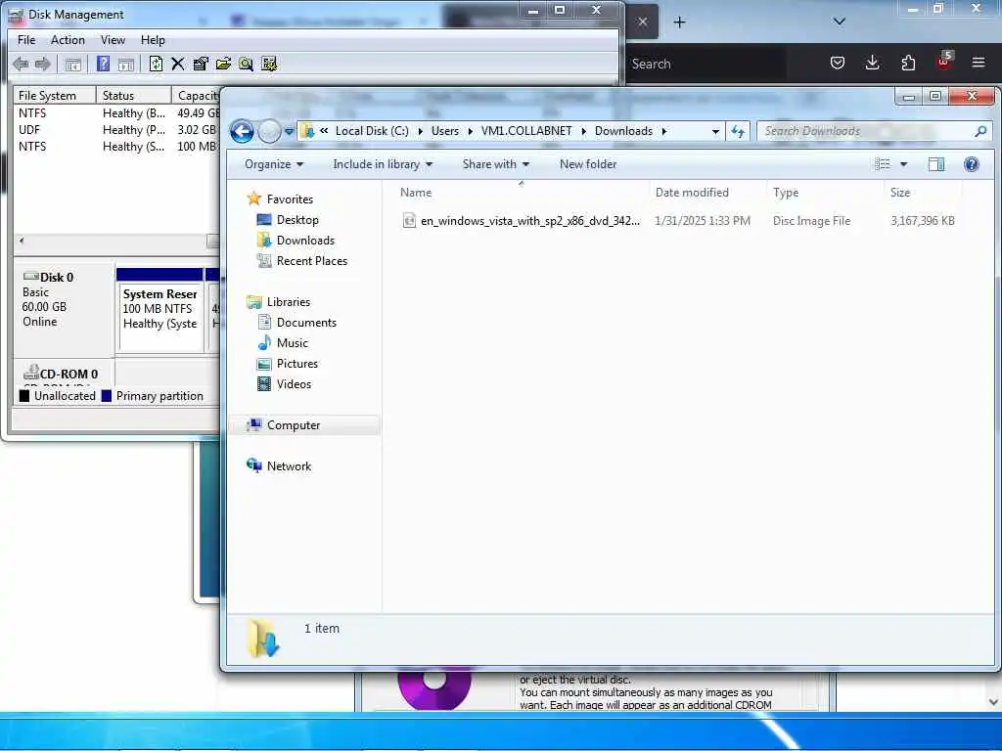The image size is (1002, 751).
Task: Select en_windows_vista_with_sp2_x86_dvd ISO file
Action: pyautogui.click(x=678, y=221)
